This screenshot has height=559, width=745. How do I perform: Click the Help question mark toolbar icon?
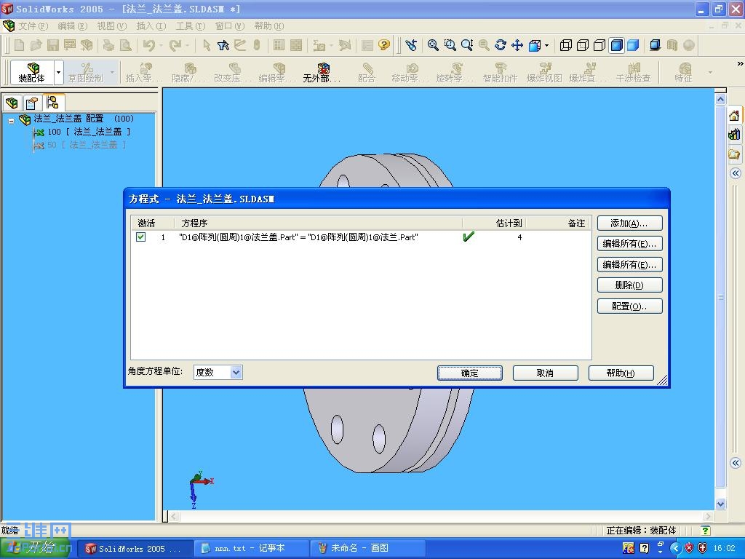click(383, 45)
